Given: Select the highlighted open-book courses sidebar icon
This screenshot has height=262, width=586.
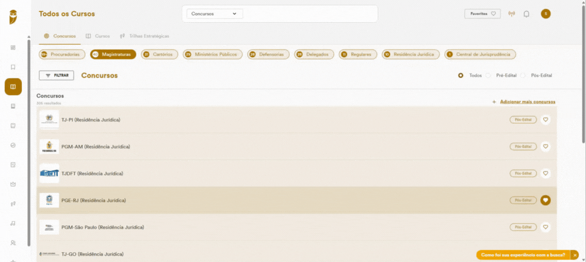Looking at the screenshot, I should click(13, 87).
